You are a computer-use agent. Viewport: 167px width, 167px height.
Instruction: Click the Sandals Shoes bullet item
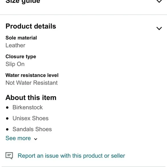coord(32,129)
